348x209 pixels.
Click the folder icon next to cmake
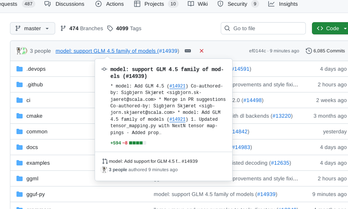tap(20, 116)
